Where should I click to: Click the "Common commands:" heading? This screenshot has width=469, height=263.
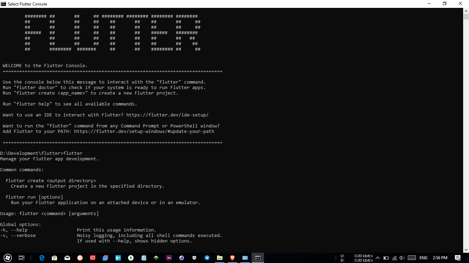coord(22,170)
